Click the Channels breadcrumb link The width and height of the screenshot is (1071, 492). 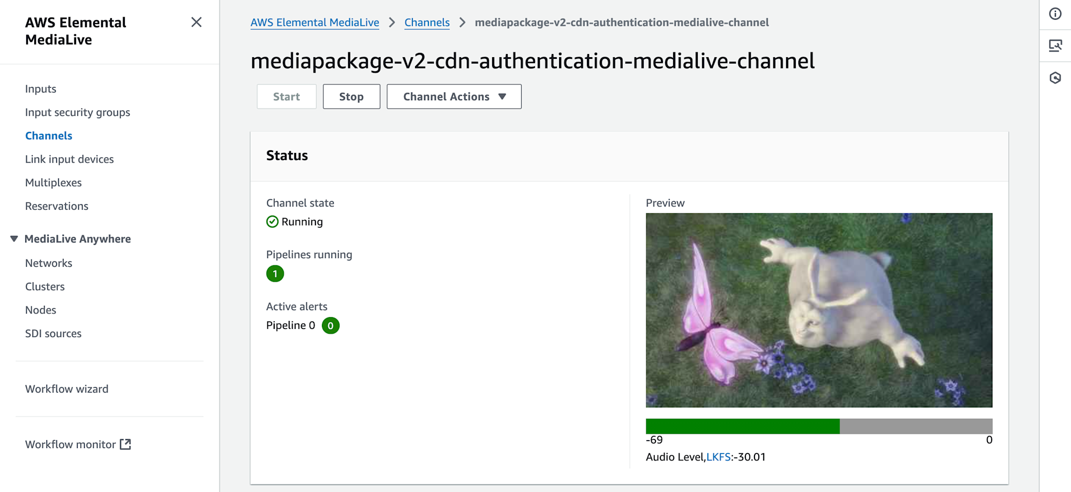[x=427, y=22]
